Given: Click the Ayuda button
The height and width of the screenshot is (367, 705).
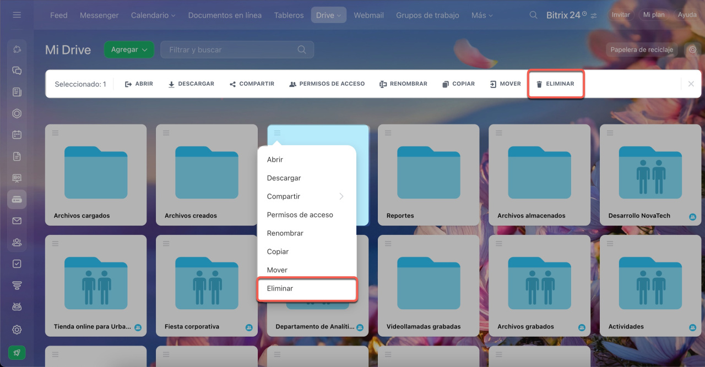Looking at the screenshot, I should [687, 15].
